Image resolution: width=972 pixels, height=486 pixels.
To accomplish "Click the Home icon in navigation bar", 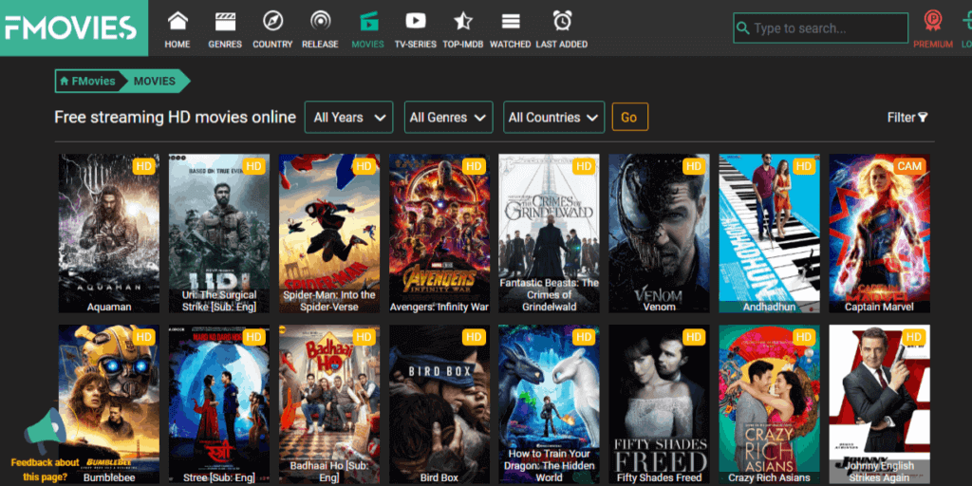I will click(178, 21).
